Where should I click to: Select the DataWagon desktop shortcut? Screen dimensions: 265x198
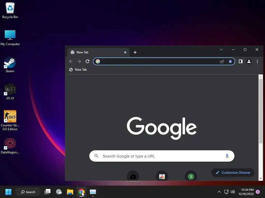click(x=10, y=146)
